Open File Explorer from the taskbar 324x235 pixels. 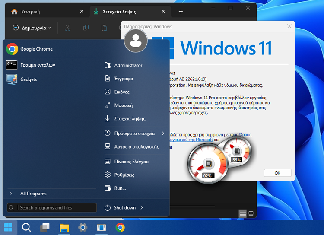pos(64,228)
